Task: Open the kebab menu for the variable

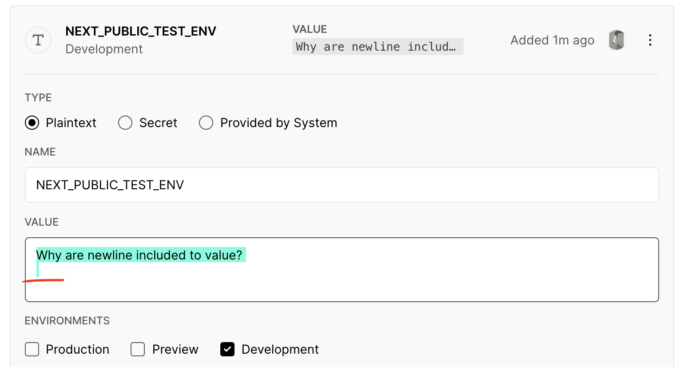Action: (x=650, y=40)
